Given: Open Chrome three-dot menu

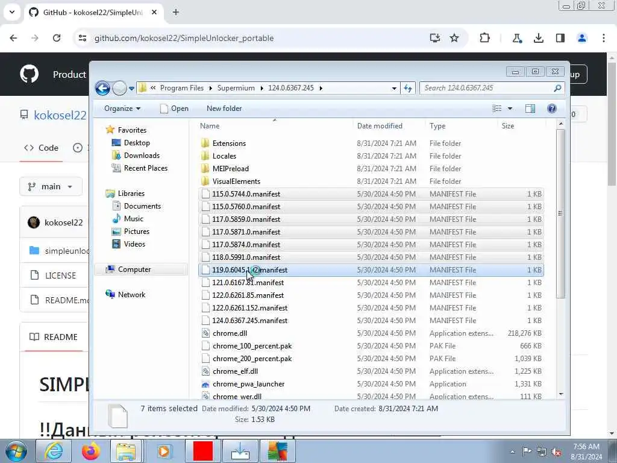Looking at the screenshot, I should (x=603, y=38).
